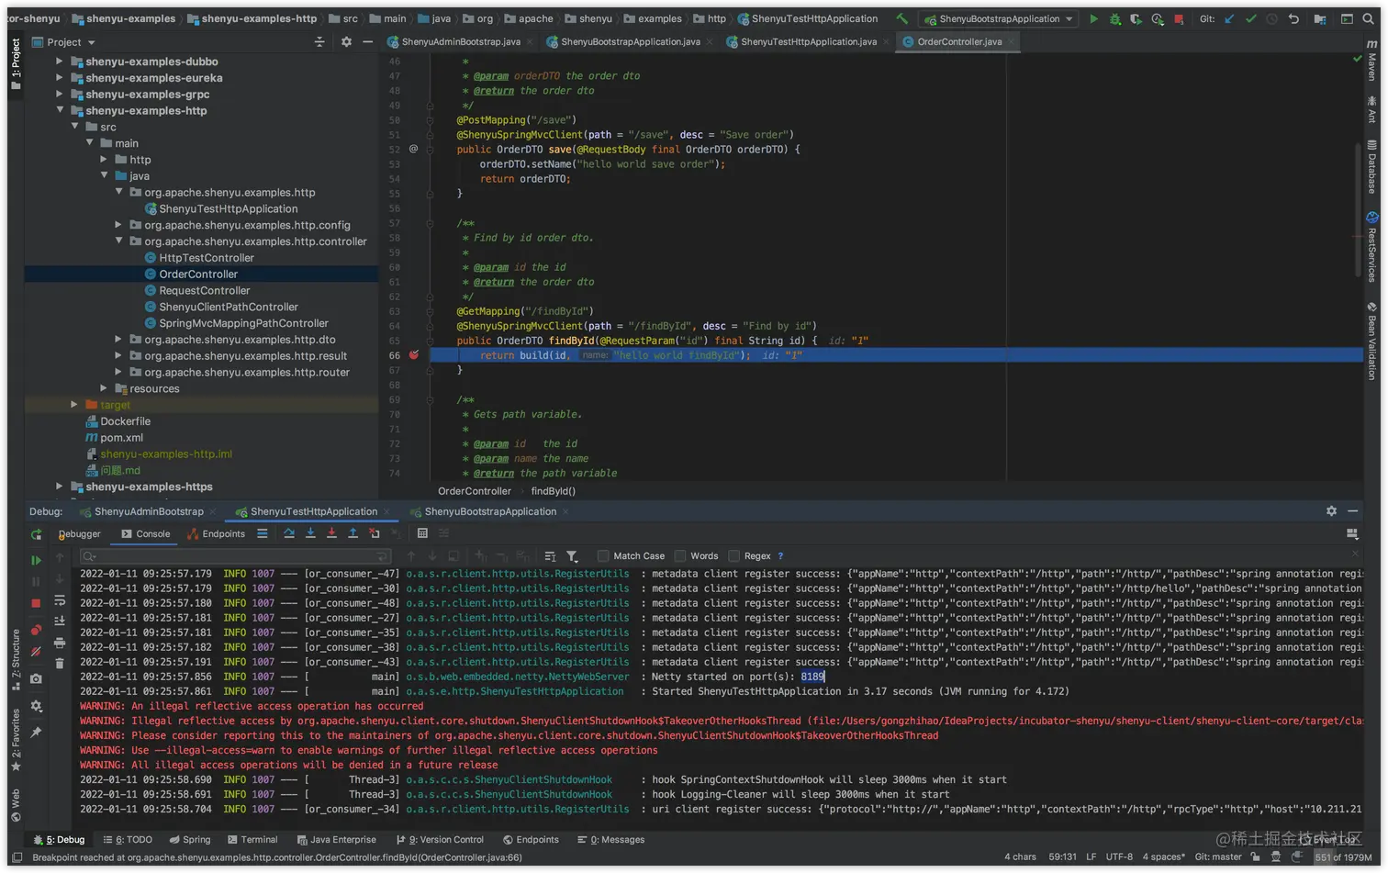Enable the Match Case checkbox
The image size is (1388, 873).
[x=603, y=555]
